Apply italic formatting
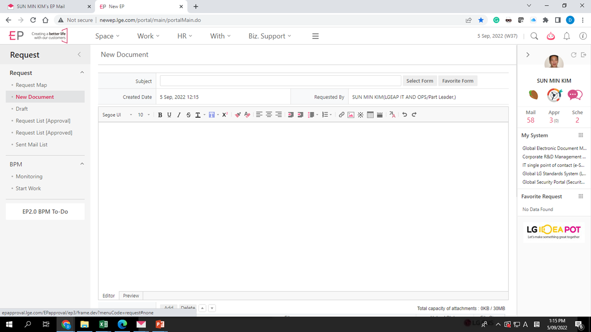This screenshot has width=591, height=332. (x=179, y=115)
